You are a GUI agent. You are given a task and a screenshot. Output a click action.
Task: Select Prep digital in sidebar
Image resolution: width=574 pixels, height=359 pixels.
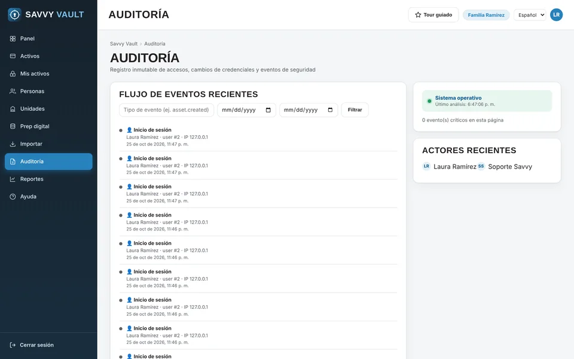(x=48, y=126)
